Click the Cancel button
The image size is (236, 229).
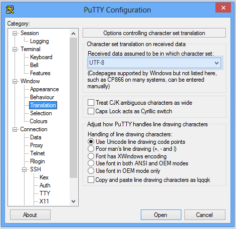coord(205,215)
